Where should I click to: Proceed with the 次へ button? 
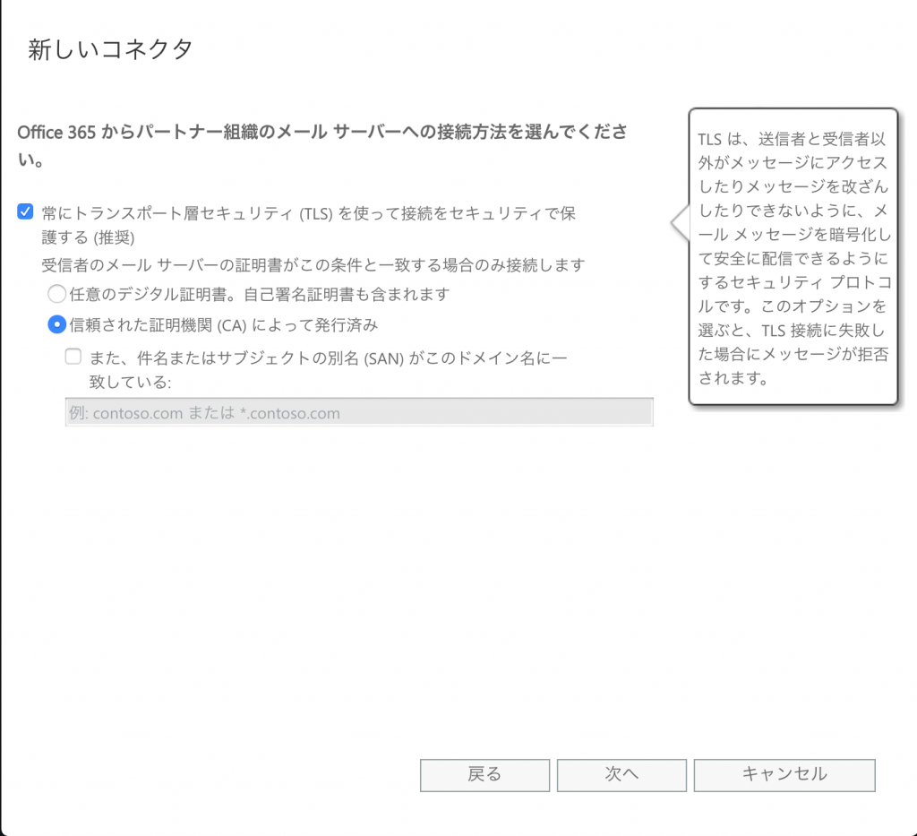[x=621, y=775]
